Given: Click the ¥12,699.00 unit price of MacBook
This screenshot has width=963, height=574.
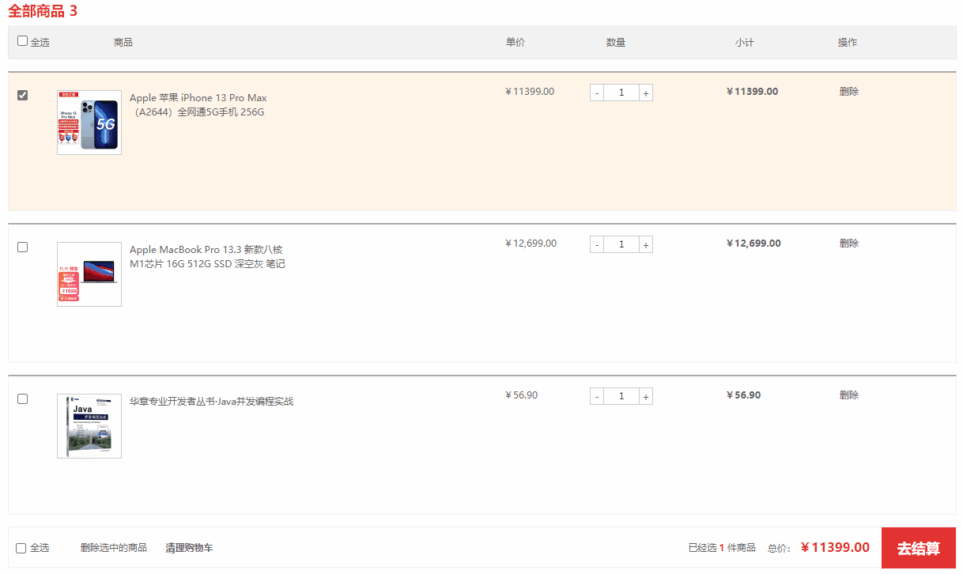Looking at the screenshot, I should 531,243.
